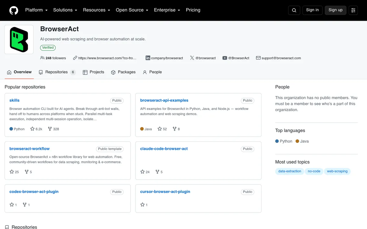Screen dimensions: 367x229
Task: Click the star icon on codex-browser-act-plugin
Action: (12, 205)
